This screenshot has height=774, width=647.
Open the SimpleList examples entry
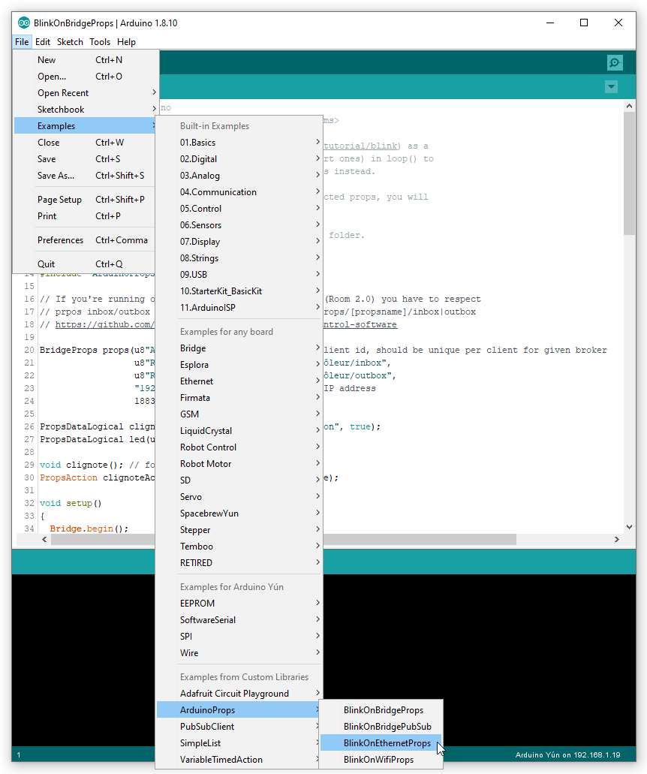pyautogui.click(x=239, y=743)
